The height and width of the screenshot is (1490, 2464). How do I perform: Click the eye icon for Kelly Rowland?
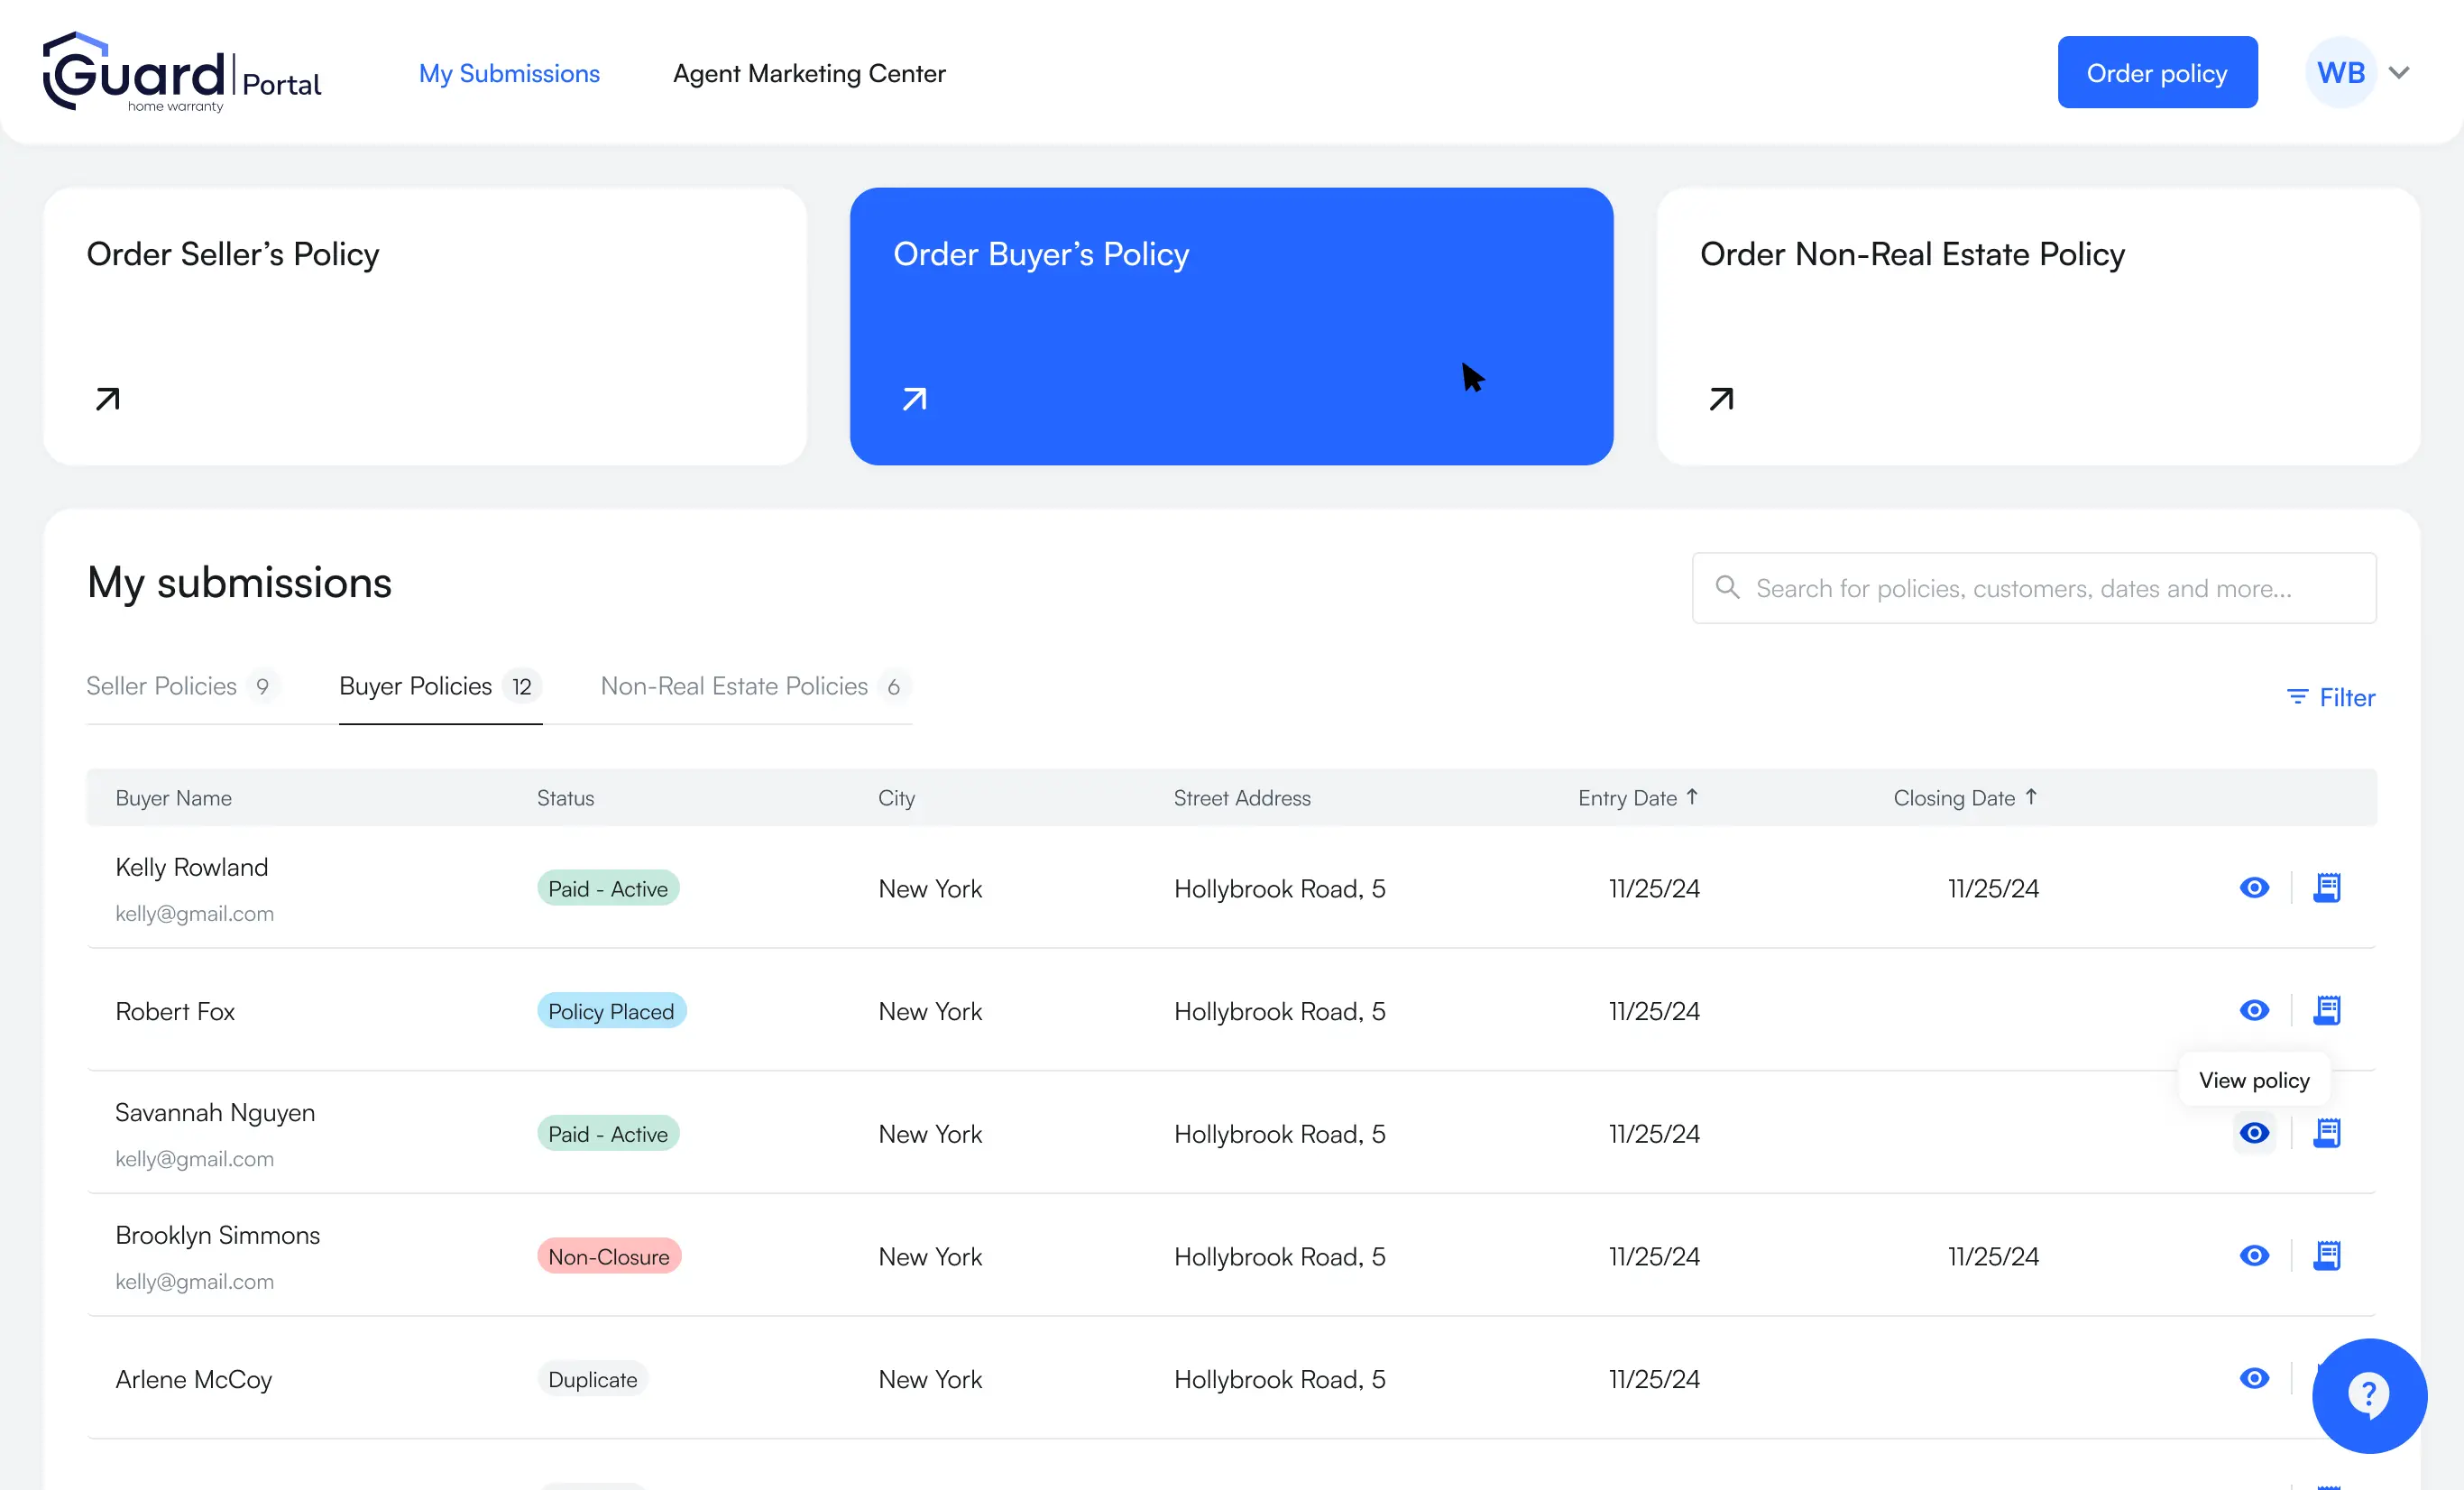click(2253, 888)
